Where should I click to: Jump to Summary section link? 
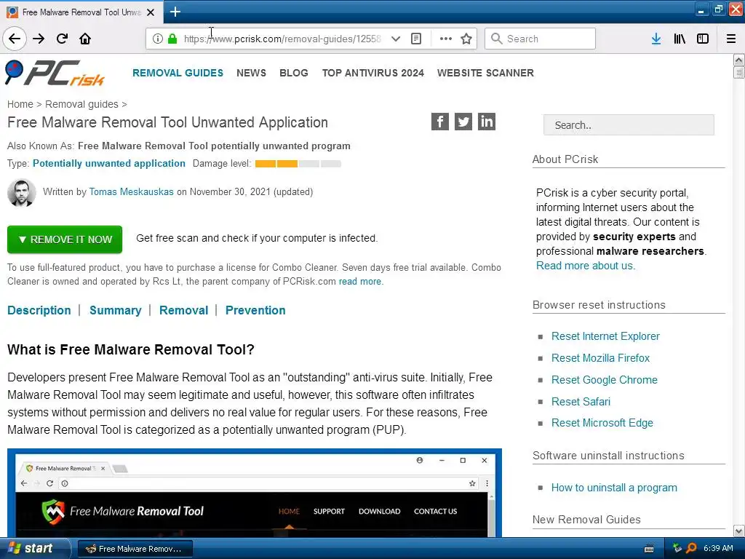point(116,310)
